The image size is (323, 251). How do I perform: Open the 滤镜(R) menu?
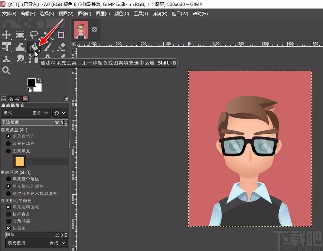160,14
